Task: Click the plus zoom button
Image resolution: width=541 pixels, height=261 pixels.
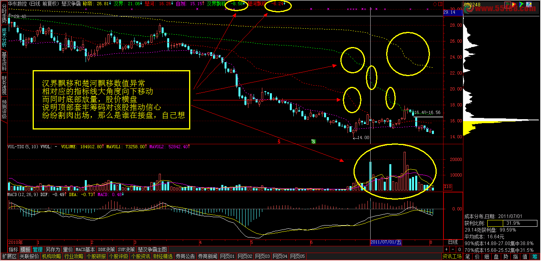Action: tap(446, 249)
